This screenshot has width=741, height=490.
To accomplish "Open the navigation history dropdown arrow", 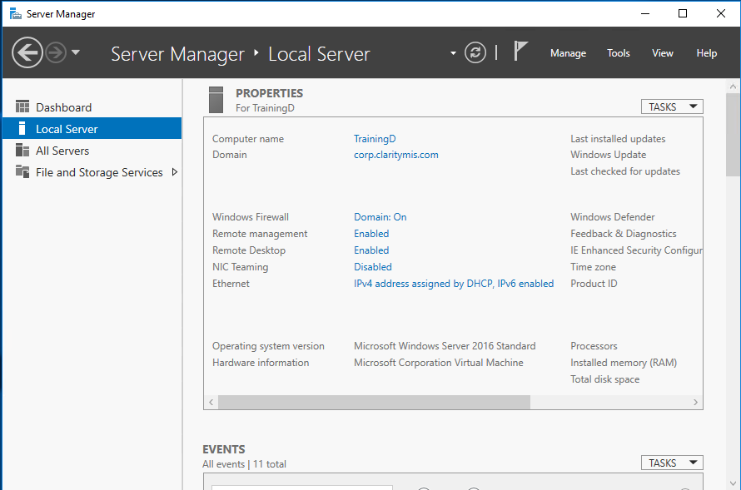I will [76, 52].
